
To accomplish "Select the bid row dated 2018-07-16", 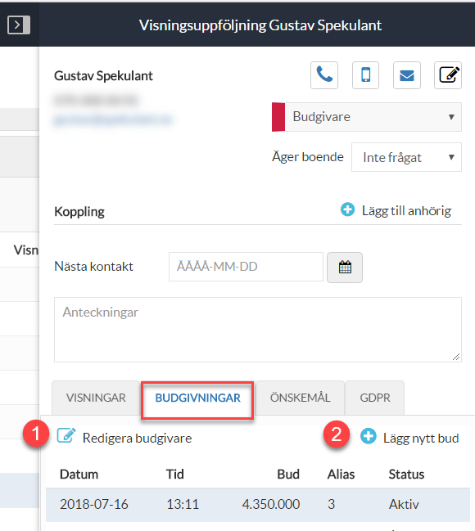I will 258,505.
